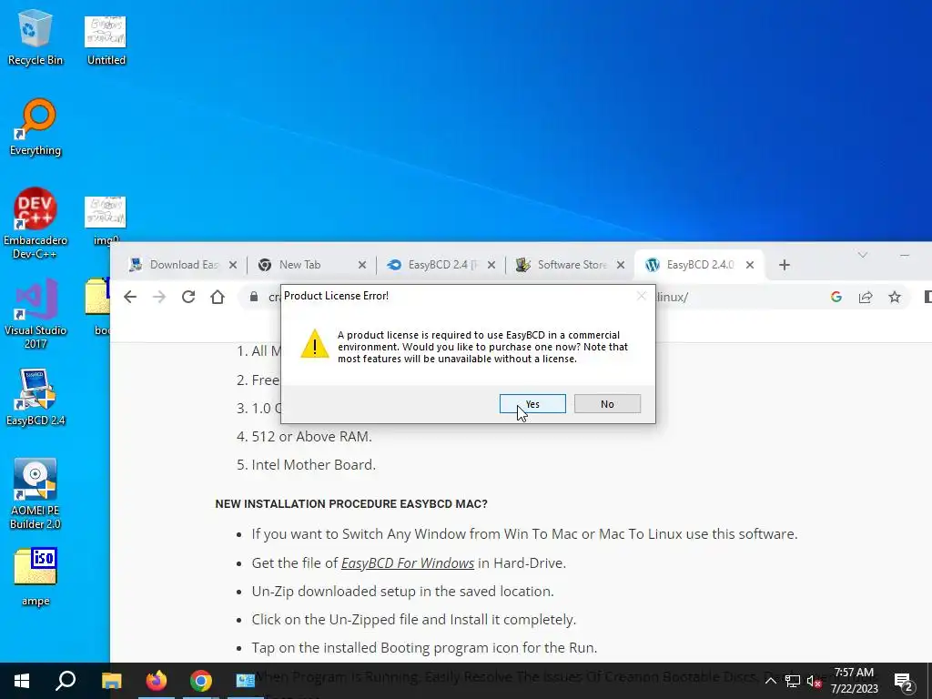This screenshot has width=932, height=699.
Task: Click 'Un-Zip downloaded setup in the saved location.'
Action: pos(402,592)
